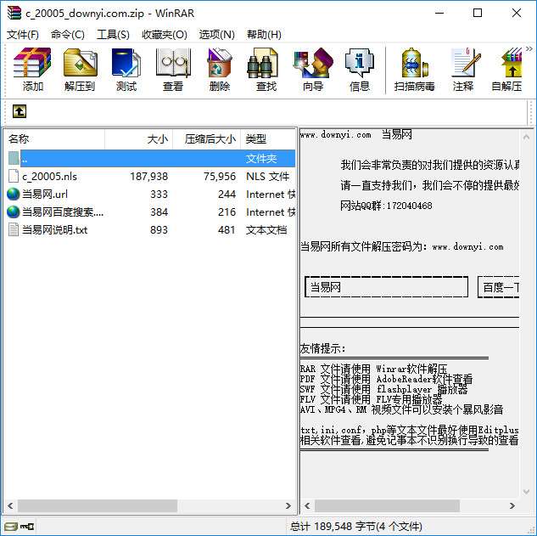Open the 选项(N) menu
The image size is (537, 536).
[x=217, y=34]
